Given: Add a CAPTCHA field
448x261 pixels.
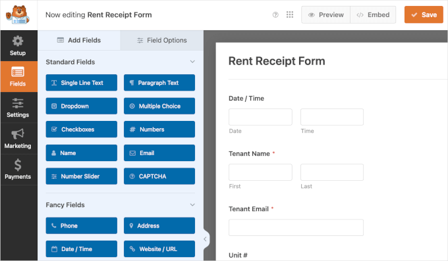Looking at the screenshot, I should 159,176.
